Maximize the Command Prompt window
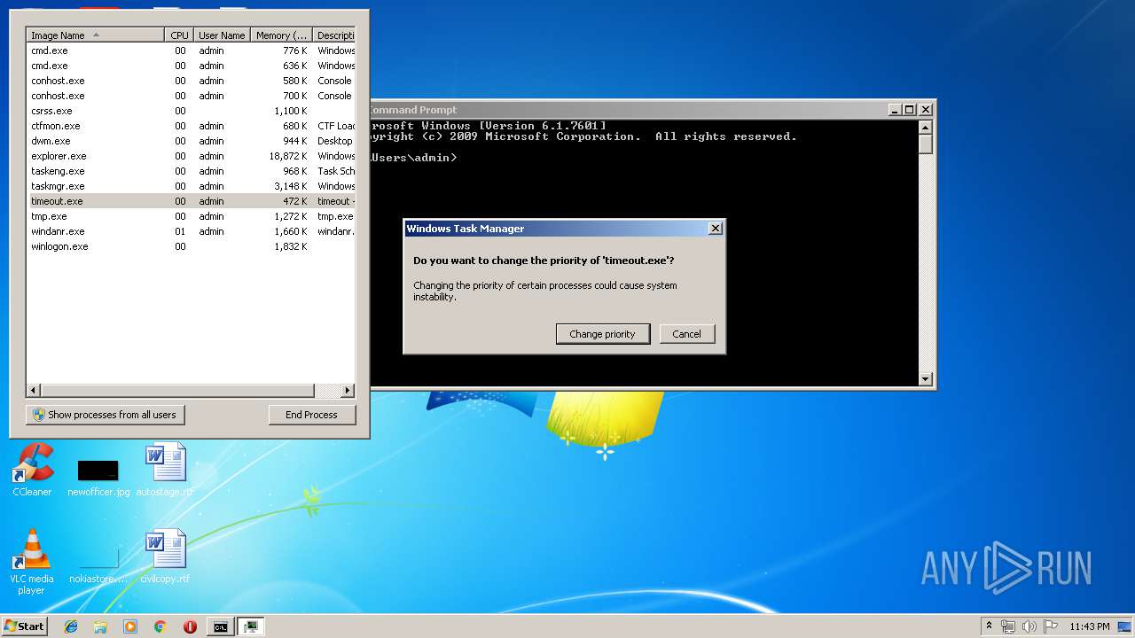Image resolution: width=1135 pixels, height=638 pixels. click(x=910, y=110)
